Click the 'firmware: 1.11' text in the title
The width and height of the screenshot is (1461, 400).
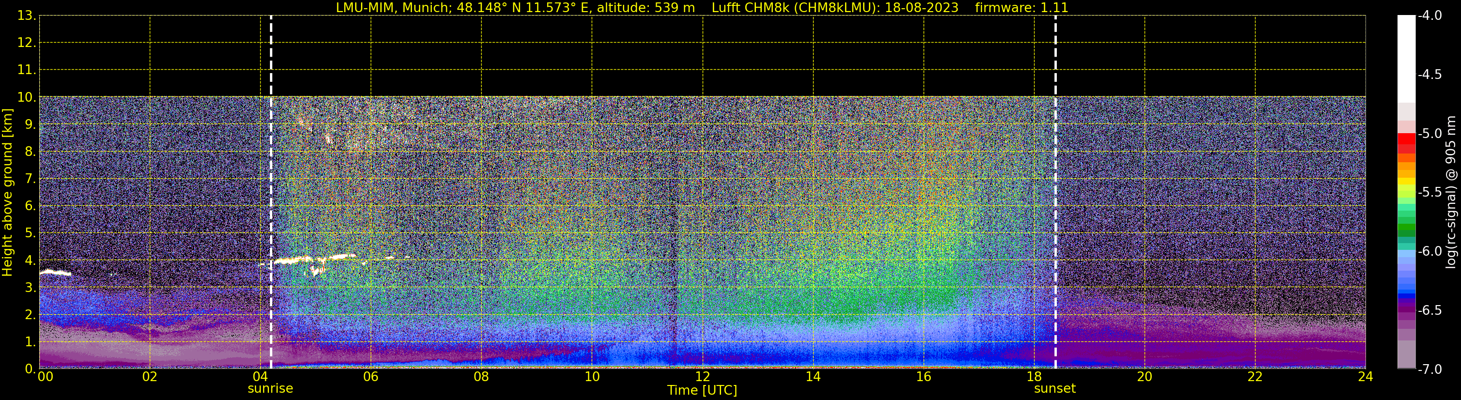tap(1021, 8)
